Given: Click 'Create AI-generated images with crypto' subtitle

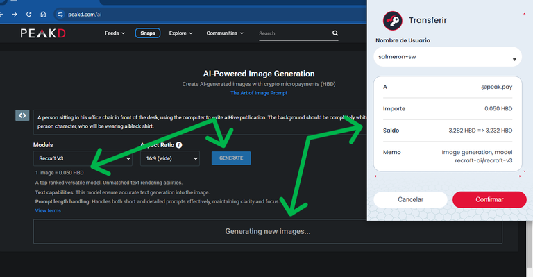Looking at the screenshot, I should [x=259, y=84].
